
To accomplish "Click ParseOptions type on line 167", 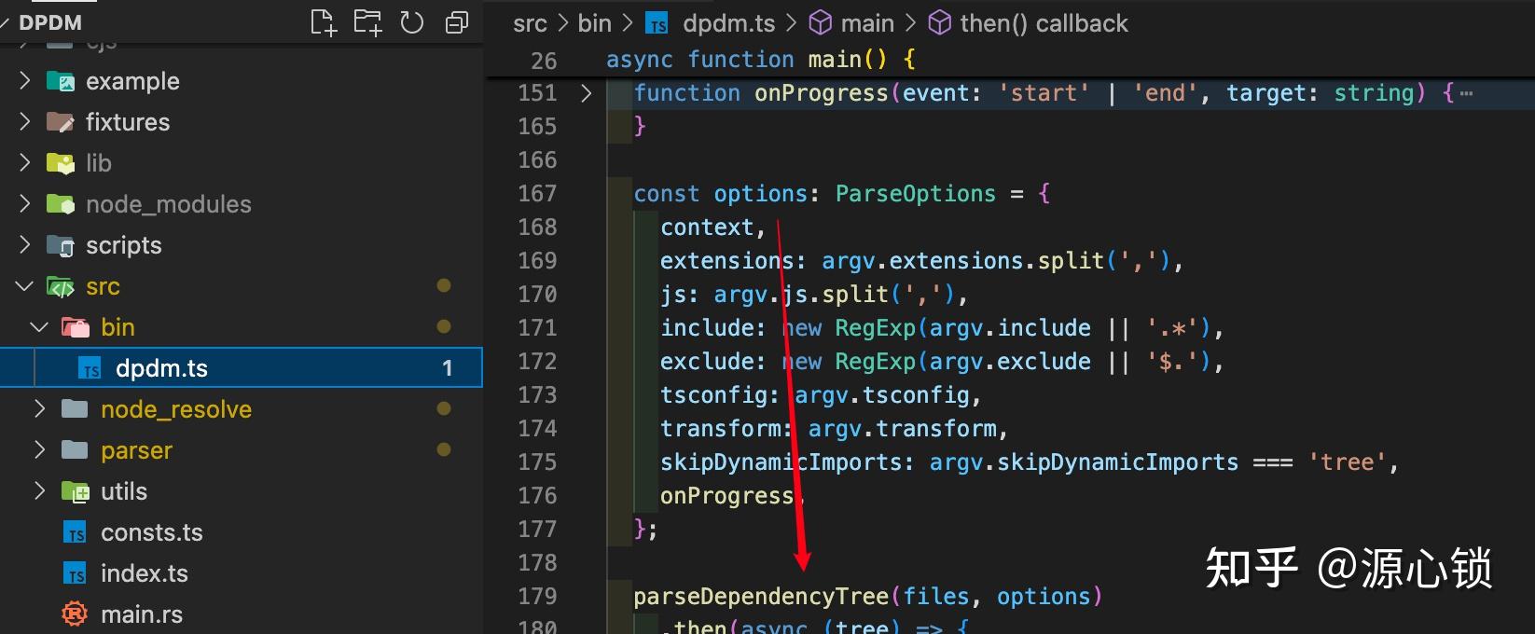I will point(915,194).
